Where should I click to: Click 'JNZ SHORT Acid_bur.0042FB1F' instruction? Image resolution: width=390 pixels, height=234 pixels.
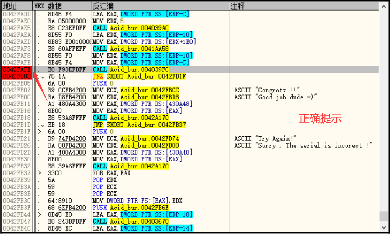pyautogui.click(x=139, y=76)
